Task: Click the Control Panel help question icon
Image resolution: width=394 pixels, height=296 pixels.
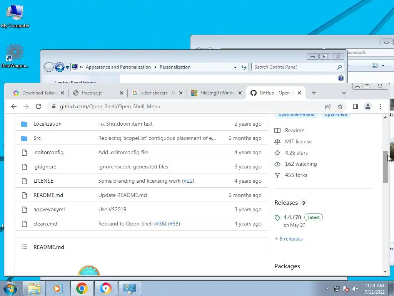Action: point(341,78)
